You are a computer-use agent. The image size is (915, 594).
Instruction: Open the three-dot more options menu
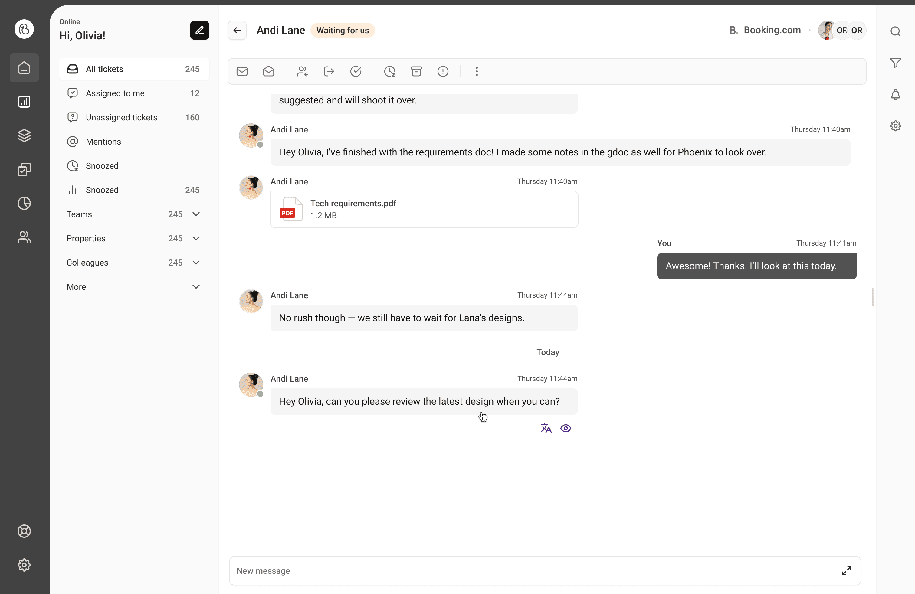coord(477,71)
